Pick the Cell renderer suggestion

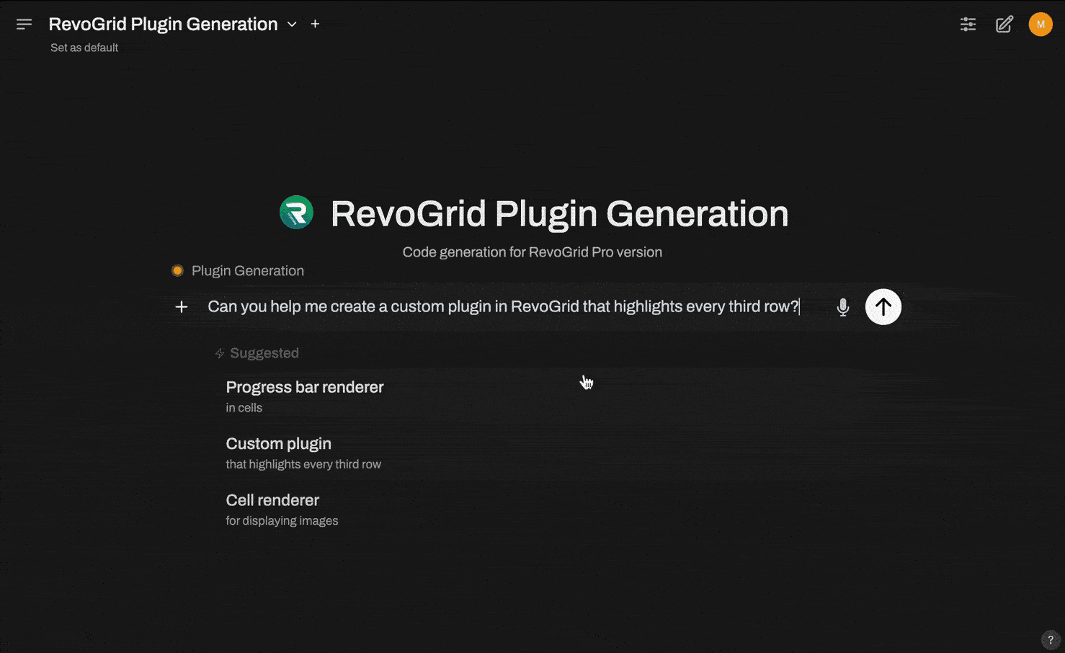point(282,509)
